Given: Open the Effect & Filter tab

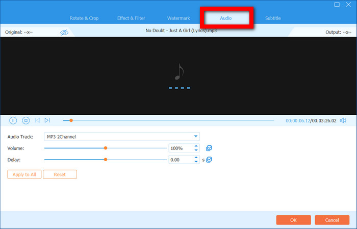Looking at the screenshot, I should point(131,18).
